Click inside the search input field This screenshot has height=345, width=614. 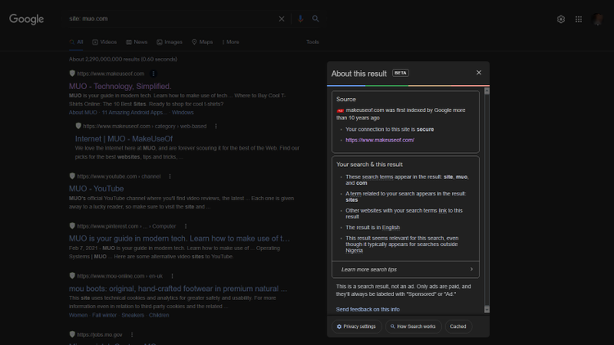170,19
